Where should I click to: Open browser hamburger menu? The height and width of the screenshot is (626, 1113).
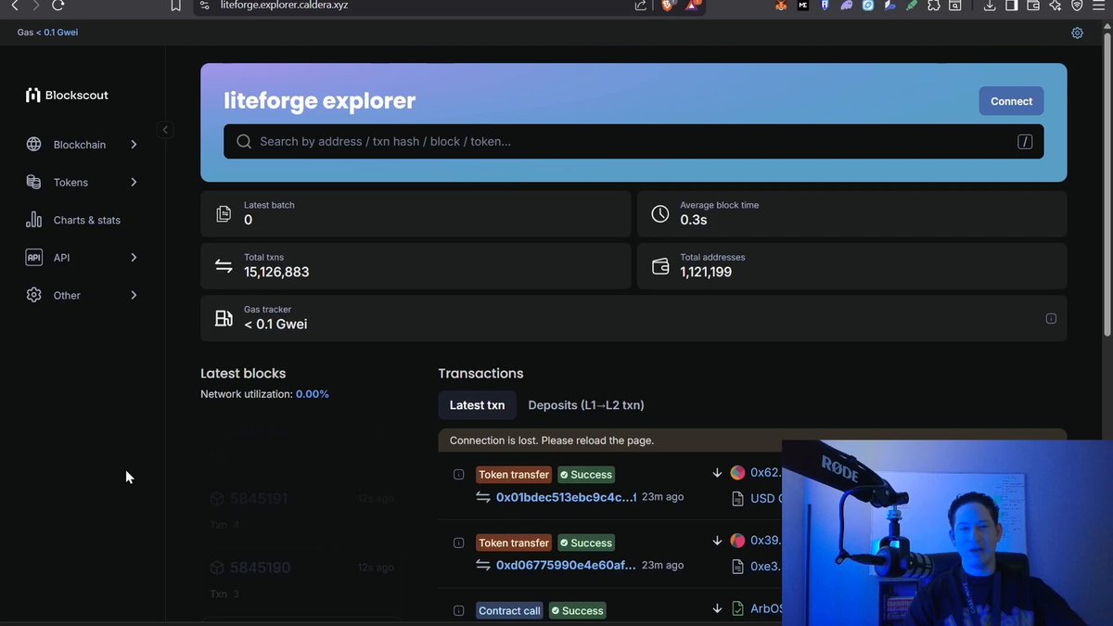(1100, 5)
